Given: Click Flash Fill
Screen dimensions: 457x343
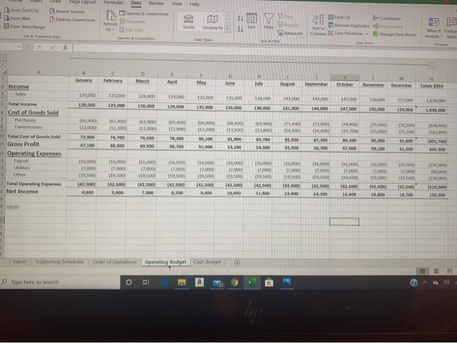Looking at the screenshot, I should click(x=339, y=17).
